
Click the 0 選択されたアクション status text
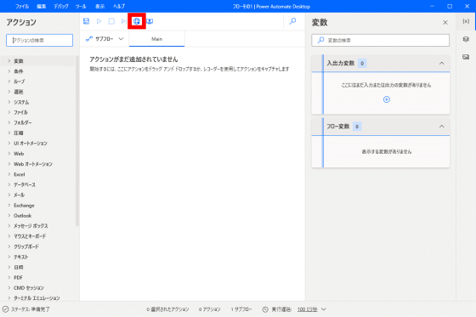point(167,309)
